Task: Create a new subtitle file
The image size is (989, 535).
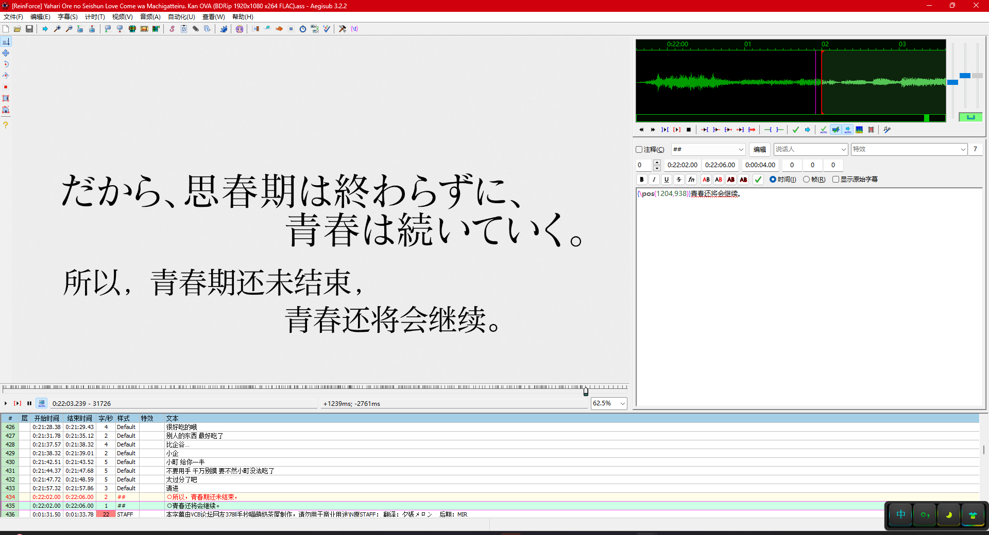Action: [6, 29]
